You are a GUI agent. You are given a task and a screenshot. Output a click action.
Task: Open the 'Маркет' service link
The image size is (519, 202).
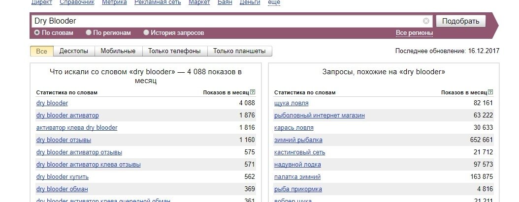click(199, 2)
